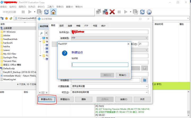The image size is (191, 118).
Task: Switch to the FTP tab
Action: click(x=86, y=26)
